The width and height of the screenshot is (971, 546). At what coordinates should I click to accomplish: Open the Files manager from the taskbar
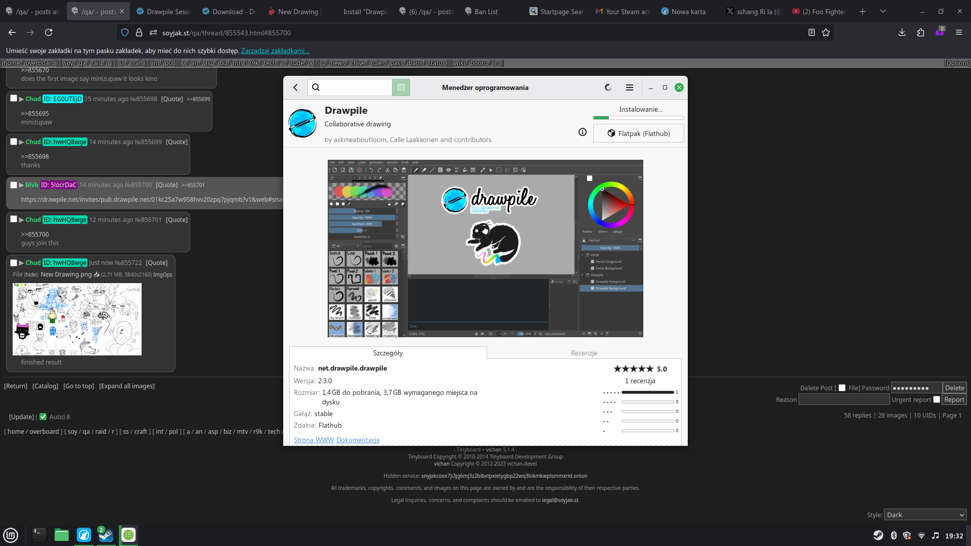(x=62, y=535)
